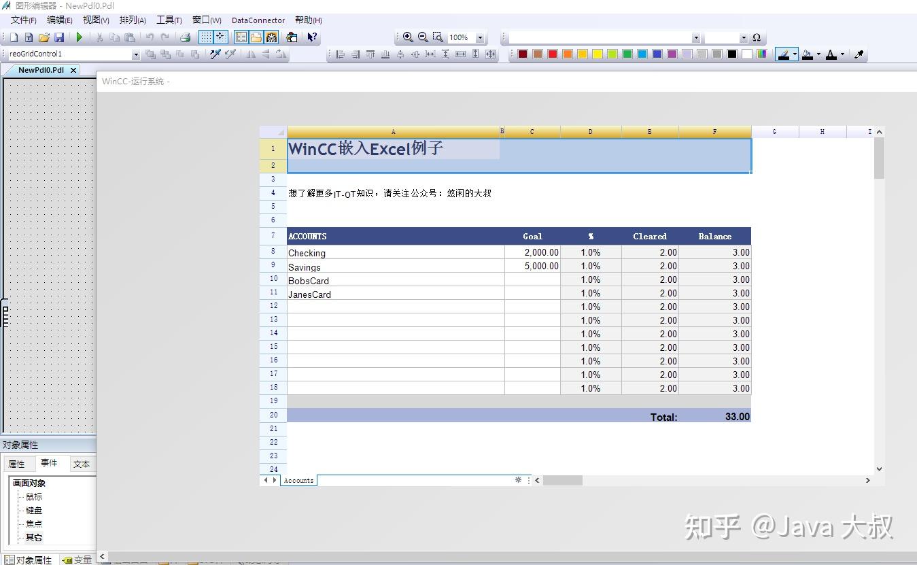Select the Print icon on the toolbar

185,37
